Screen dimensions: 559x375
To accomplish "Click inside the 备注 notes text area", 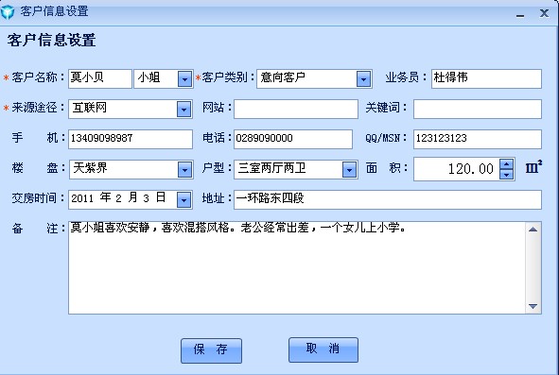I will [297, 268].
